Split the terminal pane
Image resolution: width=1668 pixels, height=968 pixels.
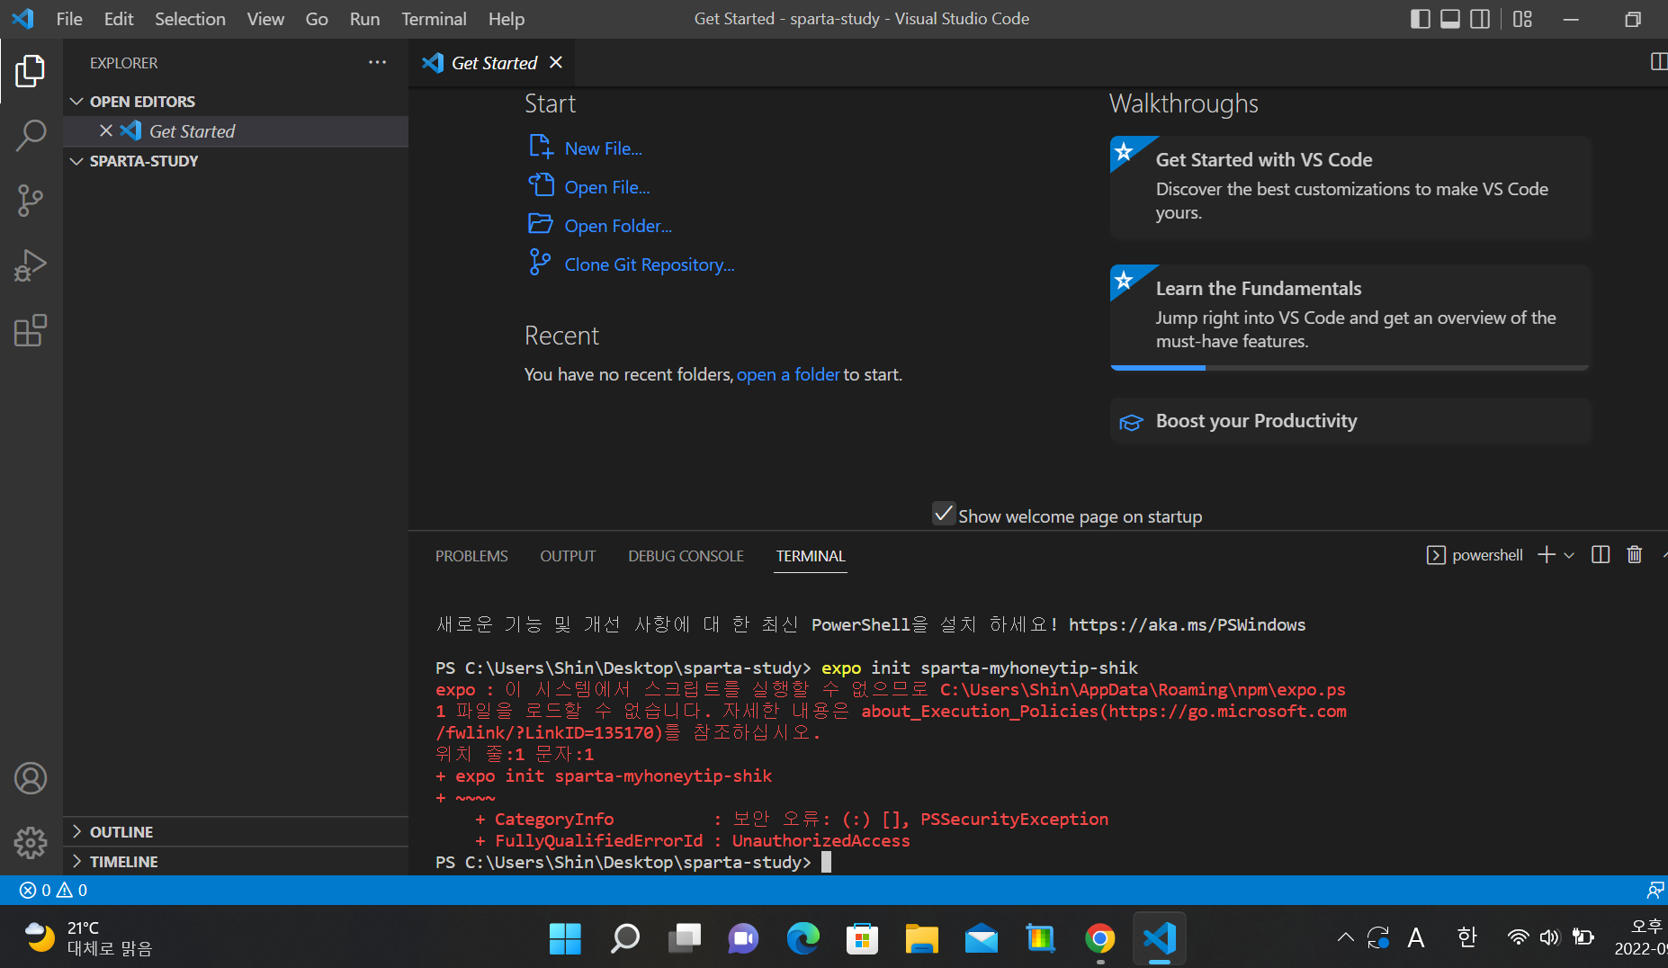coord(1601,555)
